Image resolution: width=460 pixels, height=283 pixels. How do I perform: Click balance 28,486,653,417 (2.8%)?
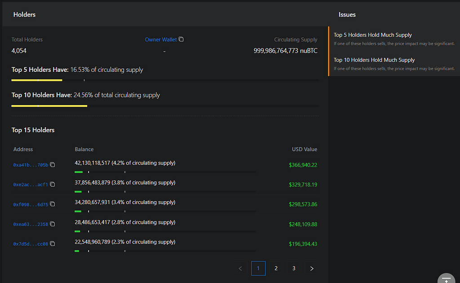pos(125,222)
